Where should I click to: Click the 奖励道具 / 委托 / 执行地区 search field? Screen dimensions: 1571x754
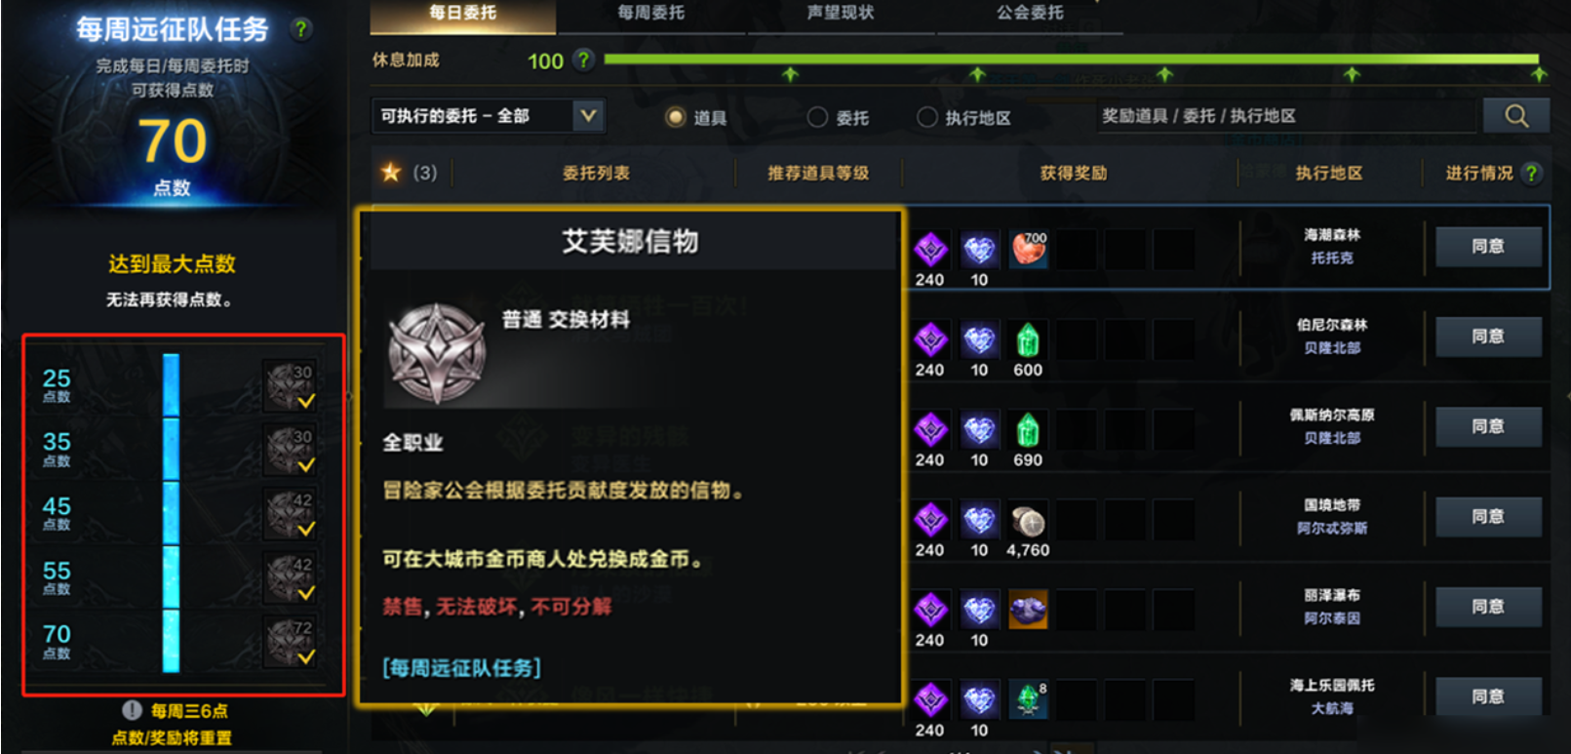[1285, 116]
